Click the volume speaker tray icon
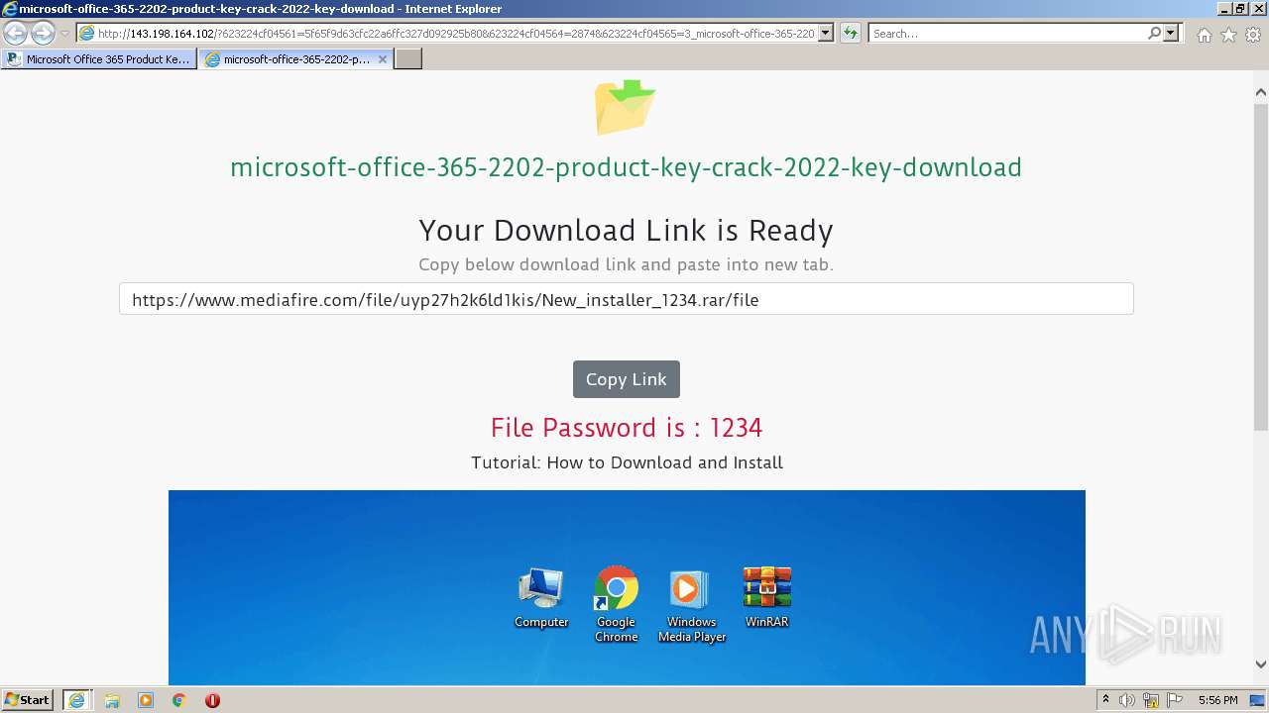 (1127, 700)
